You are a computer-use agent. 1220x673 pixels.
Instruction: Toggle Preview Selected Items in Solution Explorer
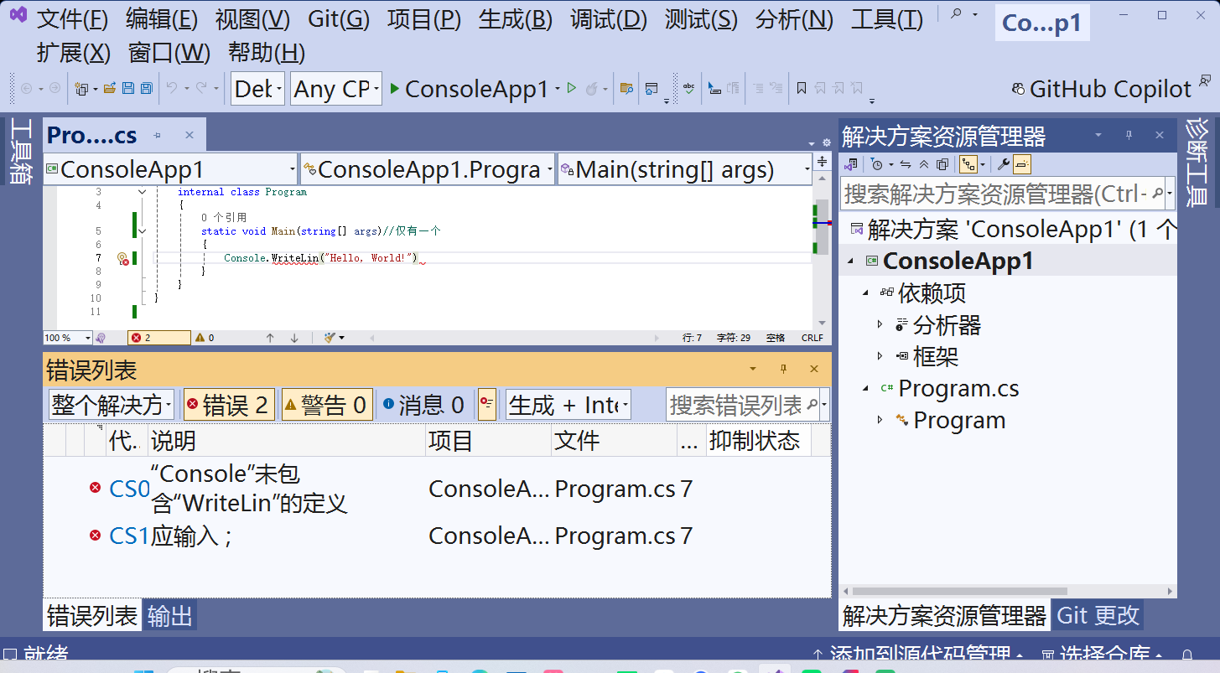1021,164
